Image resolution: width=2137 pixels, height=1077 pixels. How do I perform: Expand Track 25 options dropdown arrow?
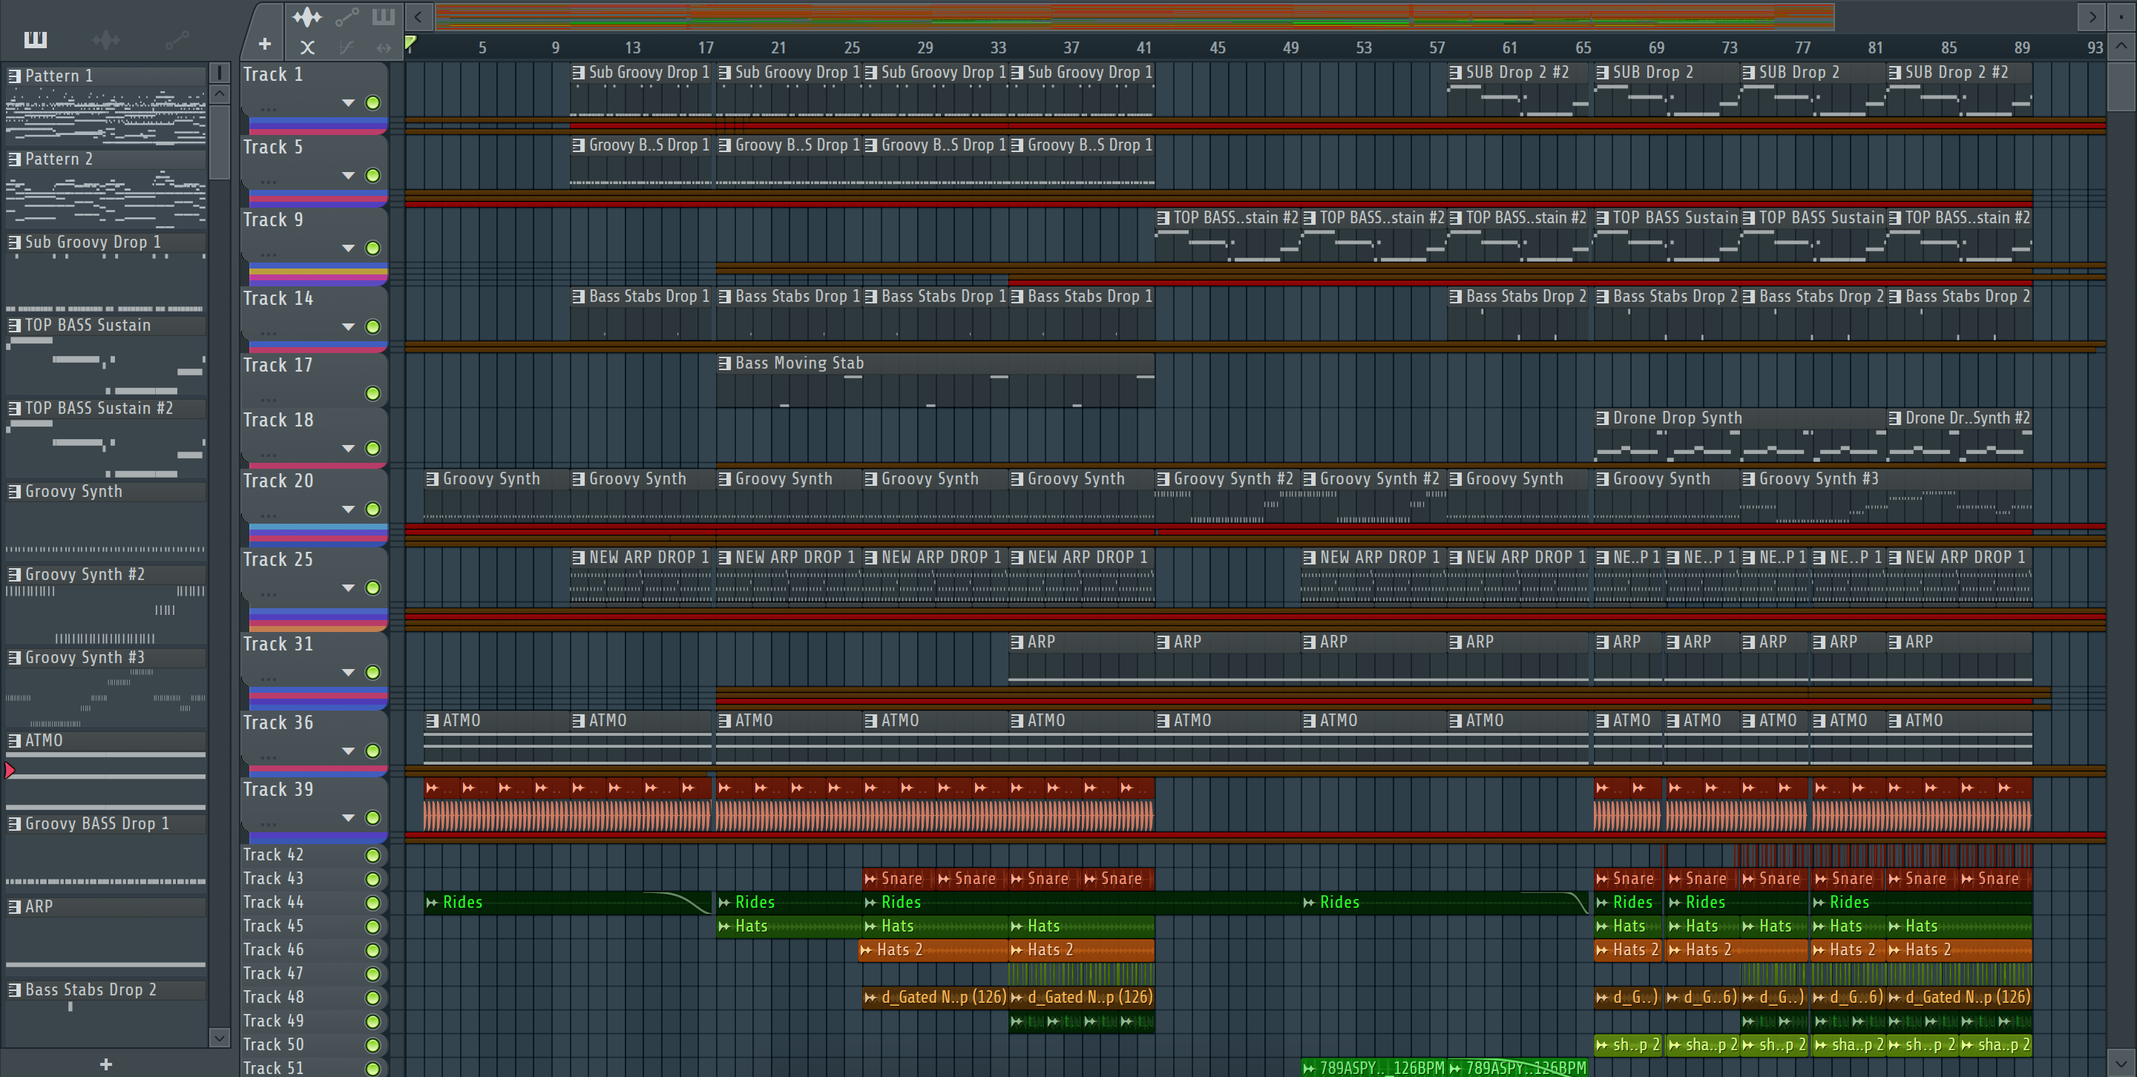349,588
